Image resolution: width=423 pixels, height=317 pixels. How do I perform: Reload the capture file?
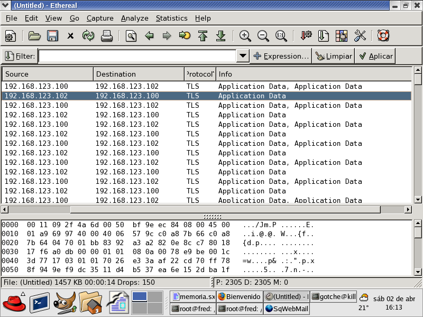[x=88, y=36]
